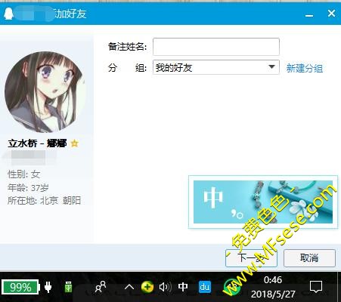Click the 取消 button
The image size is (341, 302).
tap(309, 258)
